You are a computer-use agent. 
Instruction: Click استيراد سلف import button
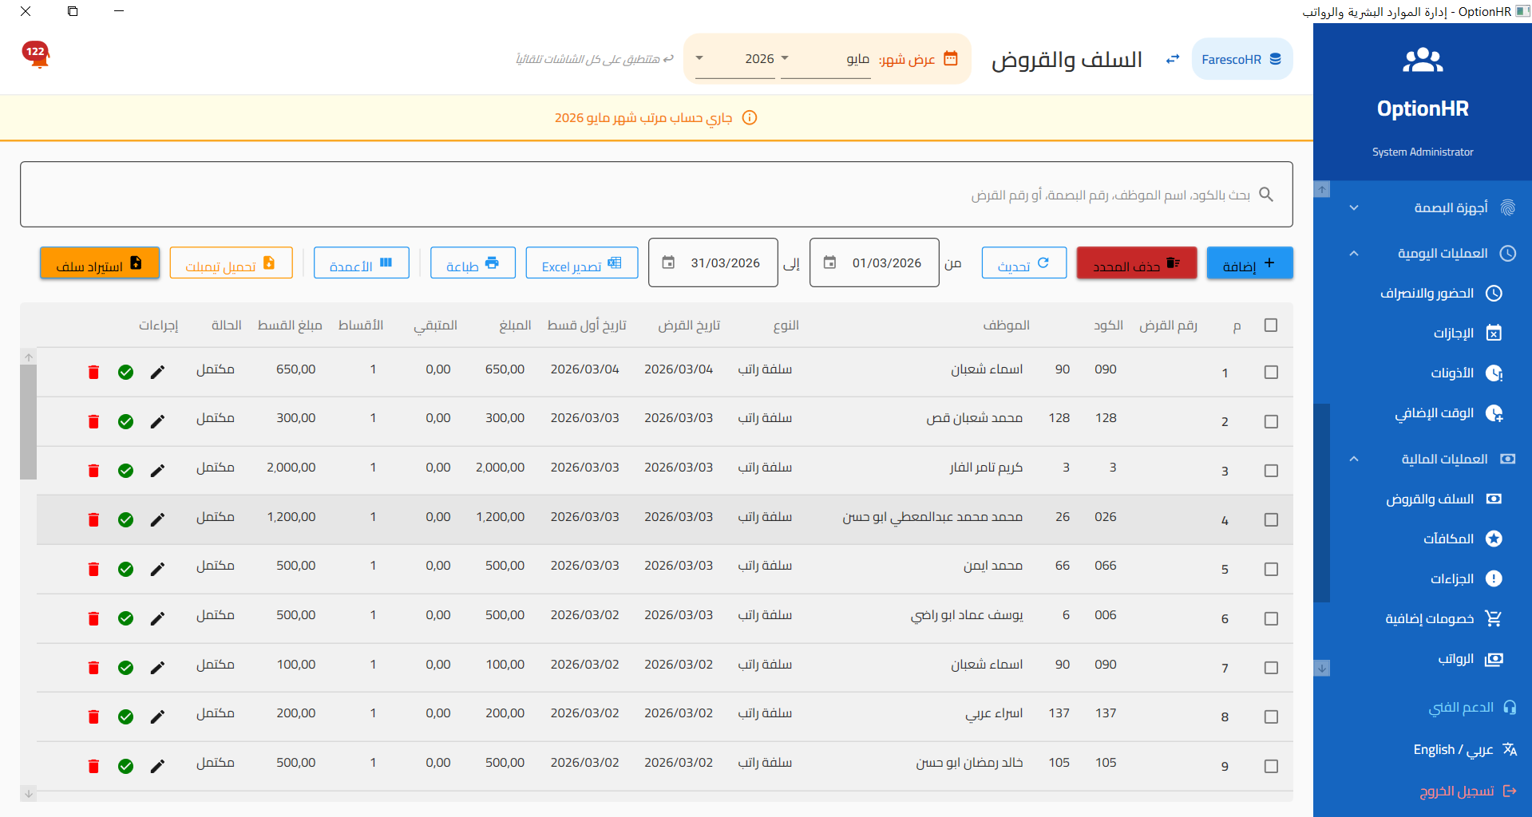pos(100,263)
